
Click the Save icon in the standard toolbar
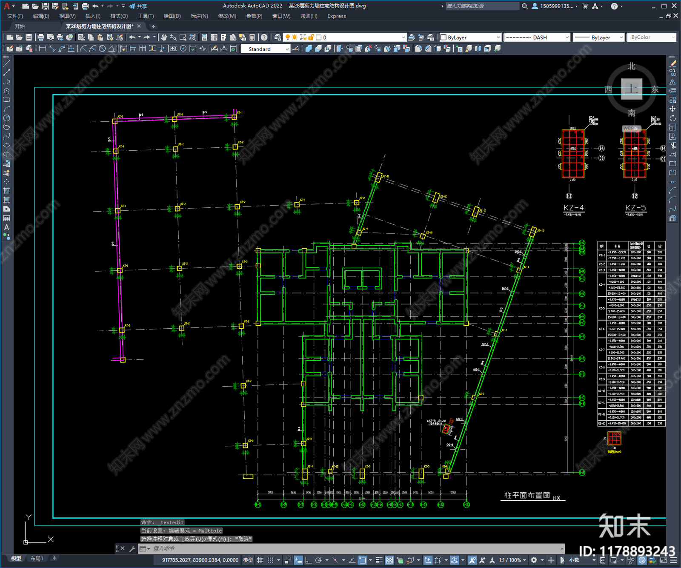click(29, 37)
